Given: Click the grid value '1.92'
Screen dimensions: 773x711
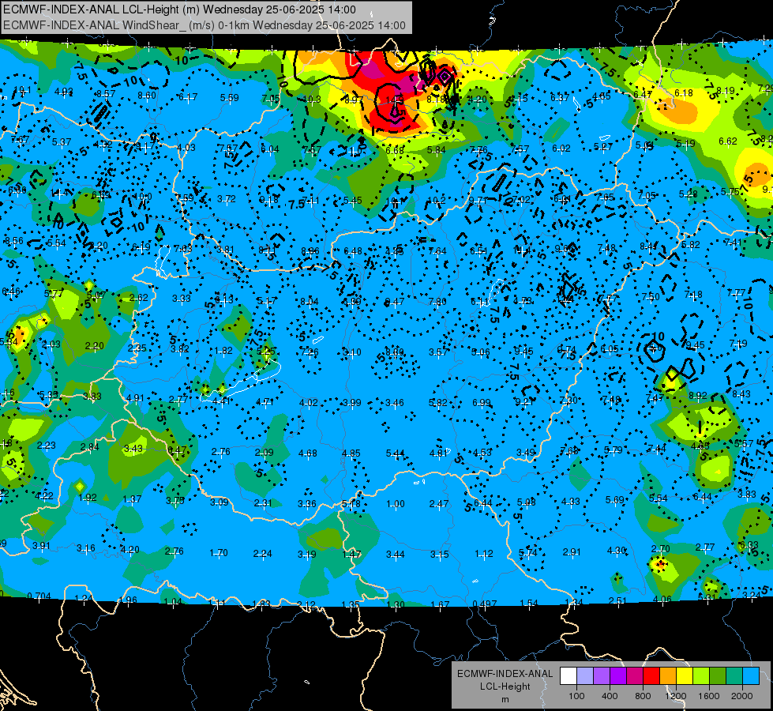Looking at the screenshot, I should tap(88, 498).
